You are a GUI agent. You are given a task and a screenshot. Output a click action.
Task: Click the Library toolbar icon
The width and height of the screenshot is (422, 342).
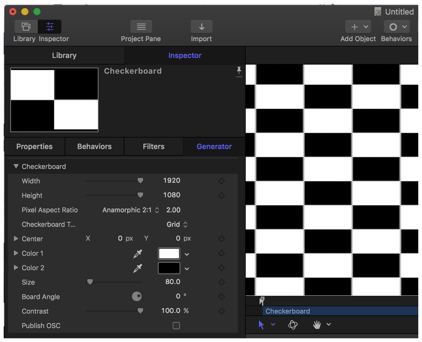[26, 27]
